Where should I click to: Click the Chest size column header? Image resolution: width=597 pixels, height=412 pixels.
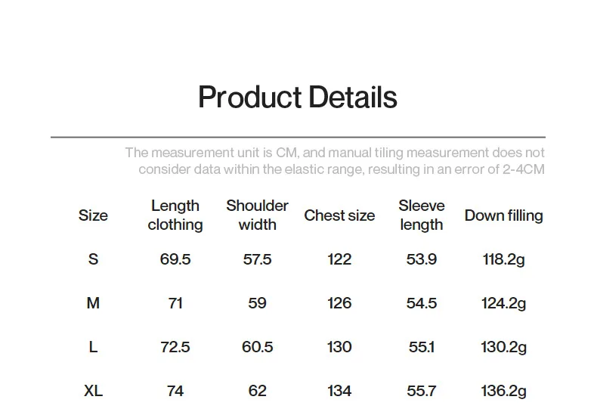[x=339, y=215]
